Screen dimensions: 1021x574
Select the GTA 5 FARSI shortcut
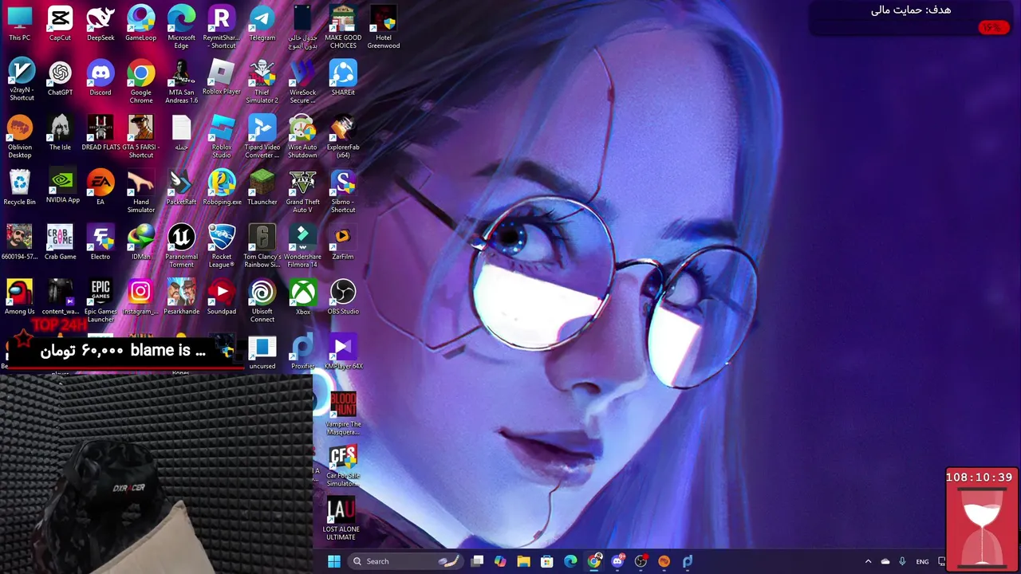click(x=141, y=136)
